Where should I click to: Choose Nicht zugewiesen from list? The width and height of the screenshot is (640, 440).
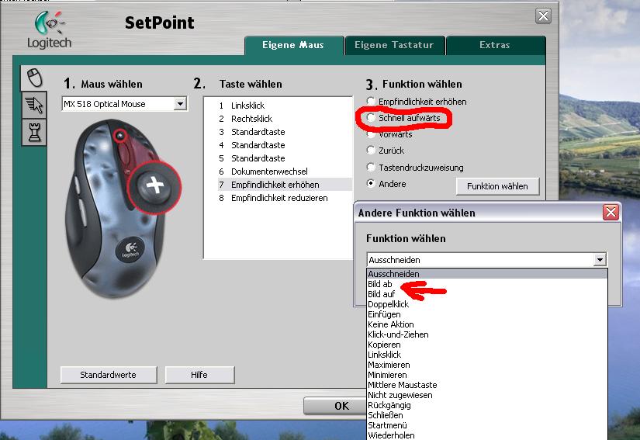[x=487, y=395]
